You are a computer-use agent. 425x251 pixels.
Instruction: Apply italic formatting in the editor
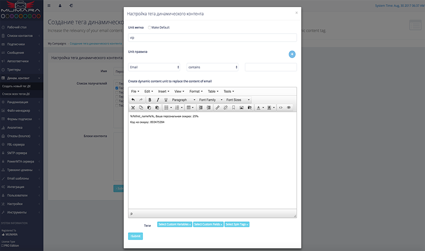[x=157, y=100]
